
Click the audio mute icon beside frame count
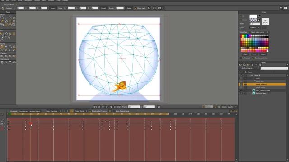158,107
